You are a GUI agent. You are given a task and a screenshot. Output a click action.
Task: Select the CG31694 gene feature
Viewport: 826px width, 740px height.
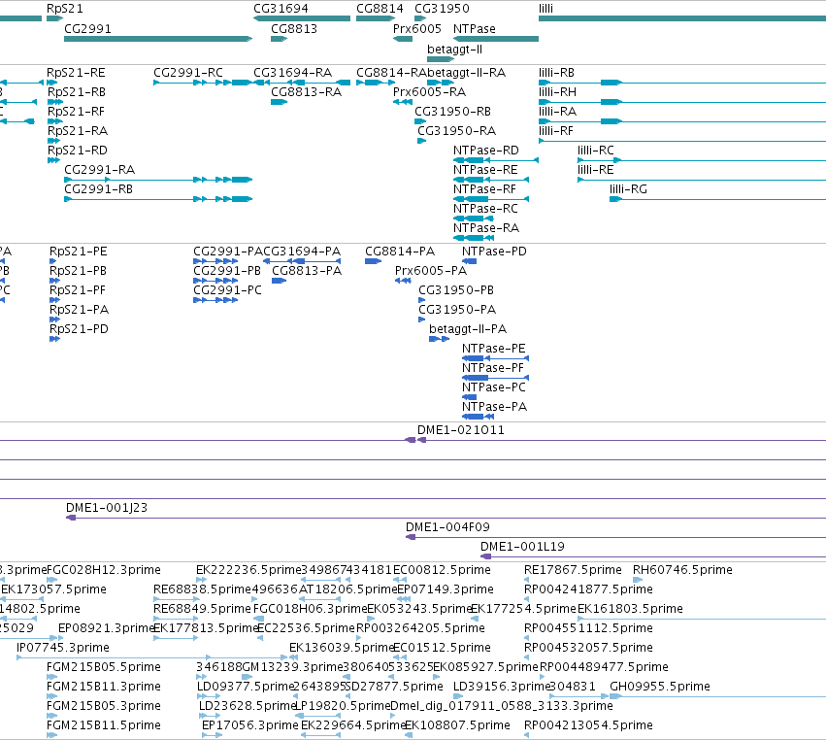point(302,18)
